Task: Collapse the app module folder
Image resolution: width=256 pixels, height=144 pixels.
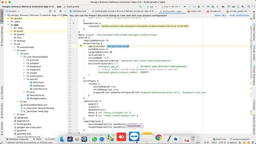Action: click(x=8, y=25)
